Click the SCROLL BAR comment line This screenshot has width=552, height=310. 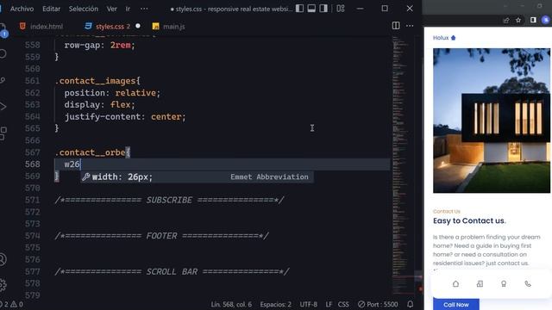click(x=172, y=272)
